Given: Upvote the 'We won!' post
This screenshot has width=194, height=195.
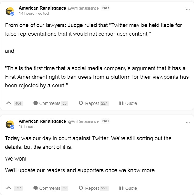Looking at the screenshot, I should (x=9, y=188).
